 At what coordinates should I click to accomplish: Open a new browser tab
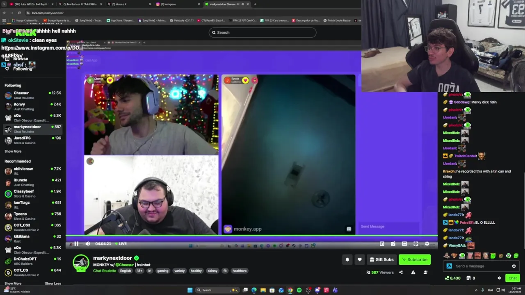pos(255,4)
